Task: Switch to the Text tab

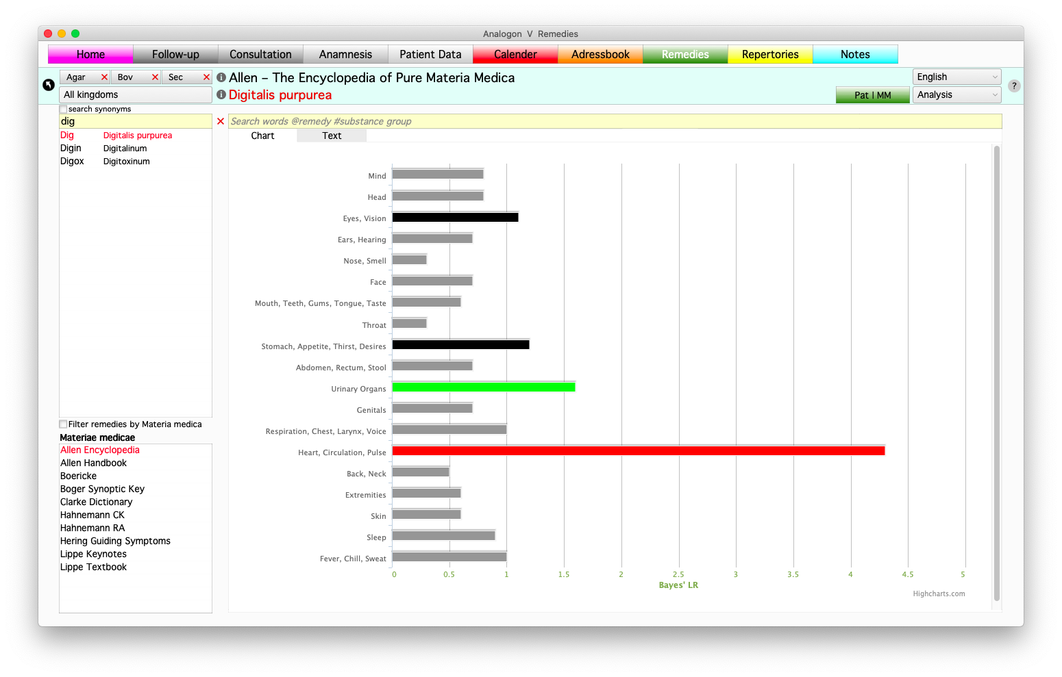Action: click(332, 136)
